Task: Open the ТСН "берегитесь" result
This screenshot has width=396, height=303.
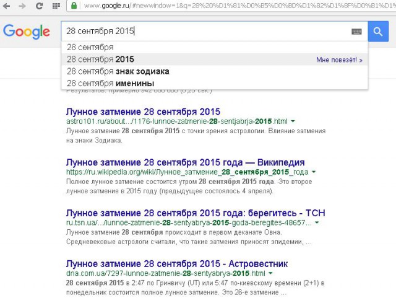Action: pyautogui.click(x=196, y=213)
